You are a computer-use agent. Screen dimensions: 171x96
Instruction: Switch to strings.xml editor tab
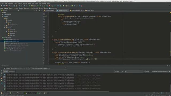point(90,11)
